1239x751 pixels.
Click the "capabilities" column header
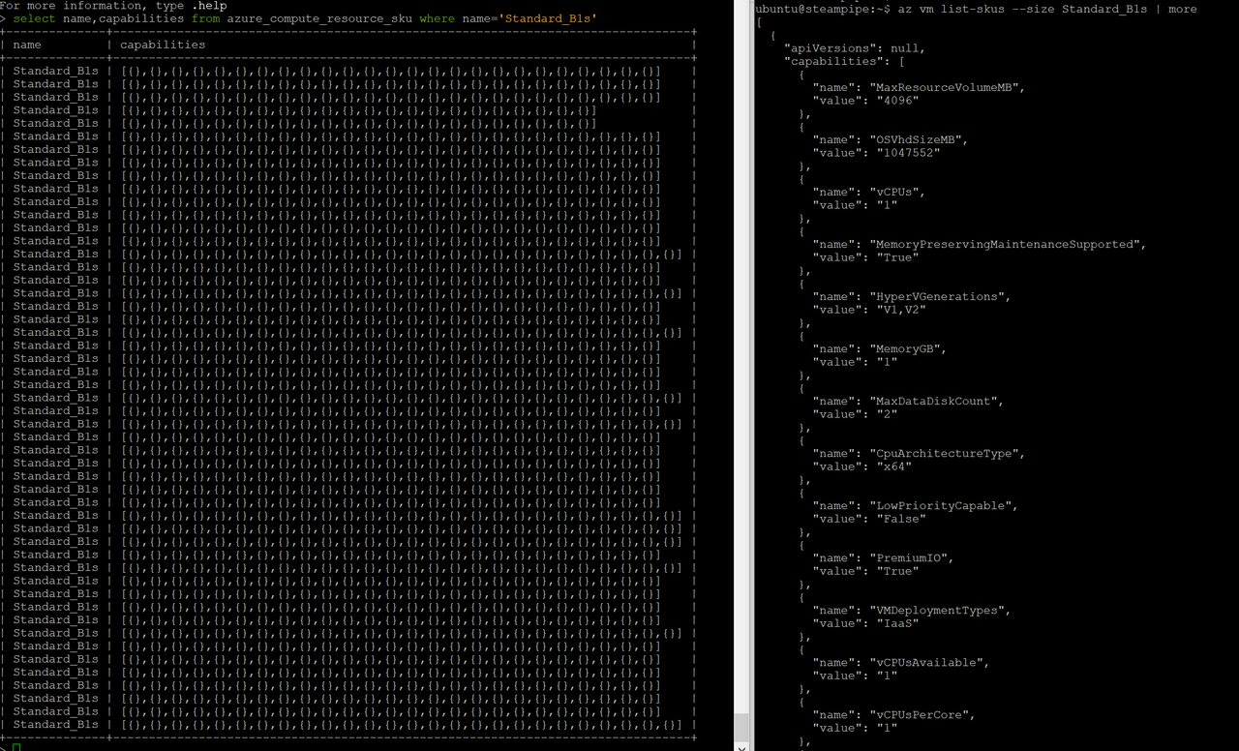click(x=162, y=45)
